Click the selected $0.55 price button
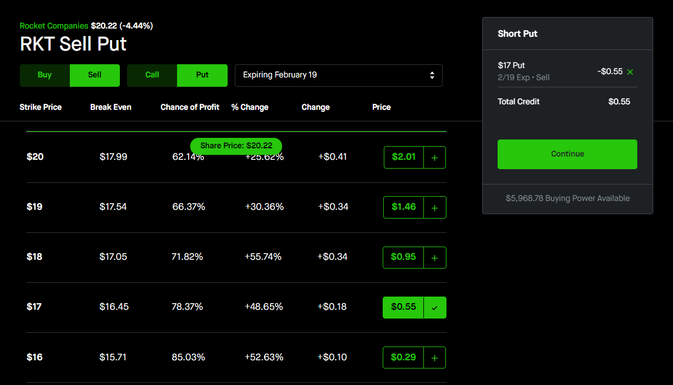Viewport: 673px width, 385px height. tap(404, 307)
